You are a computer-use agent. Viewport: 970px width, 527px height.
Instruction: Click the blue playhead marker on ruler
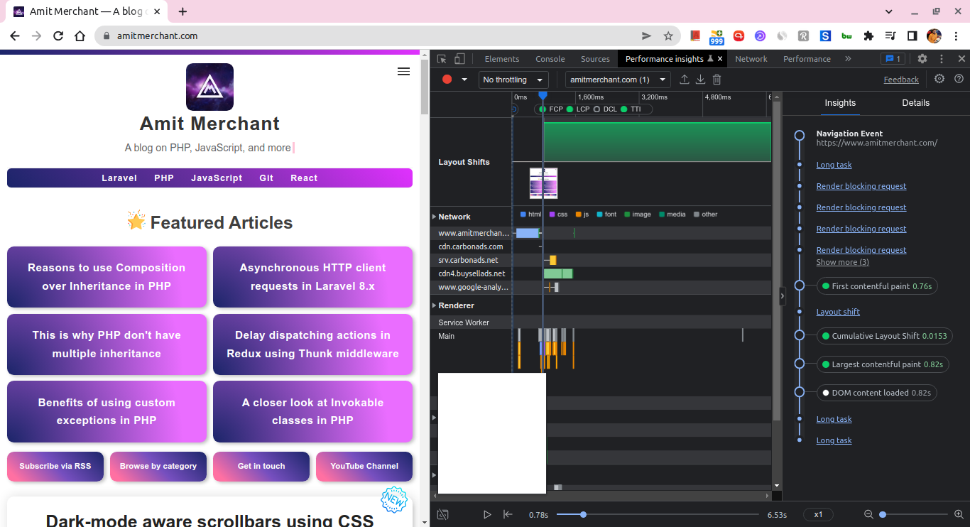(543, 96)
